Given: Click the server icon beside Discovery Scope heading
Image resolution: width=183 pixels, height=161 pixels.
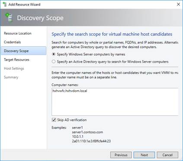Looking at the screenshot, I should click(9, 18).
